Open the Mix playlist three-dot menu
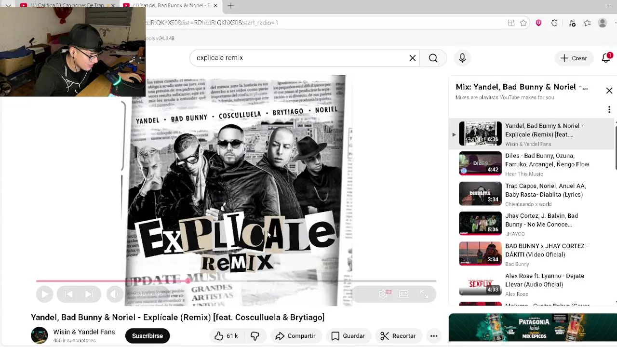 609,110
